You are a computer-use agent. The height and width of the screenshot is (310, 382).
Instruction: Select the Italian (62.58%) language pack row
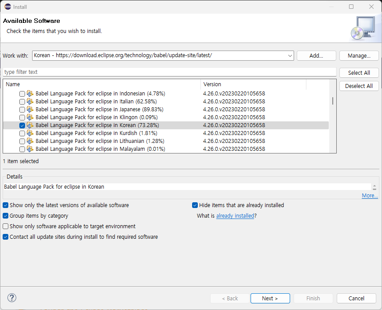tap(166, 102)
